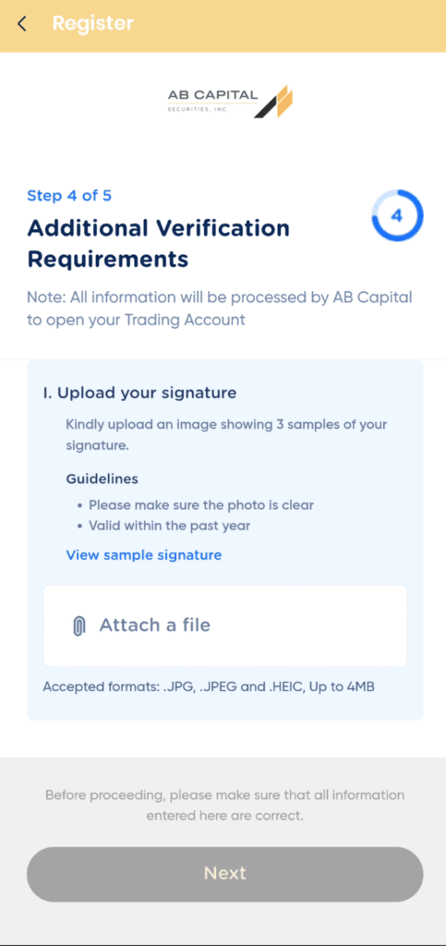Click the Step 4 of 5 label
Viewport: 446px width, 946px height.
tap(69, 196)
